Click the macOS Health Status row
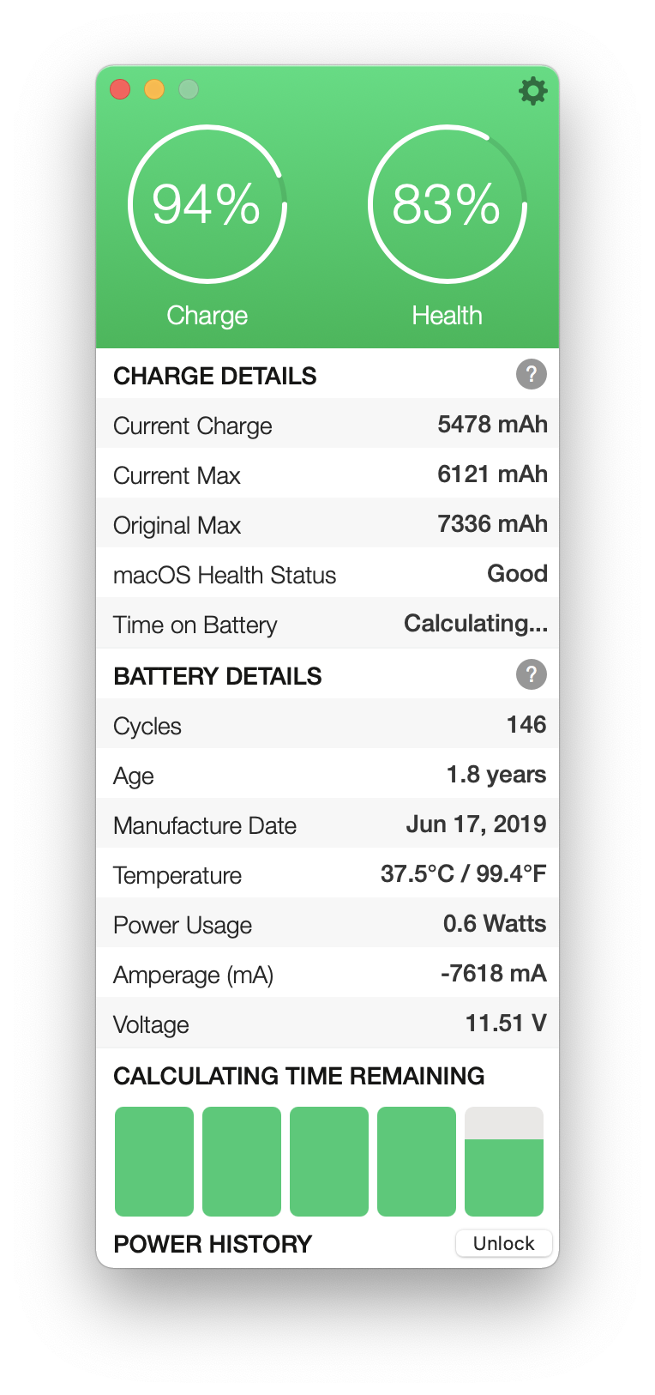 [x=327, y=574]
